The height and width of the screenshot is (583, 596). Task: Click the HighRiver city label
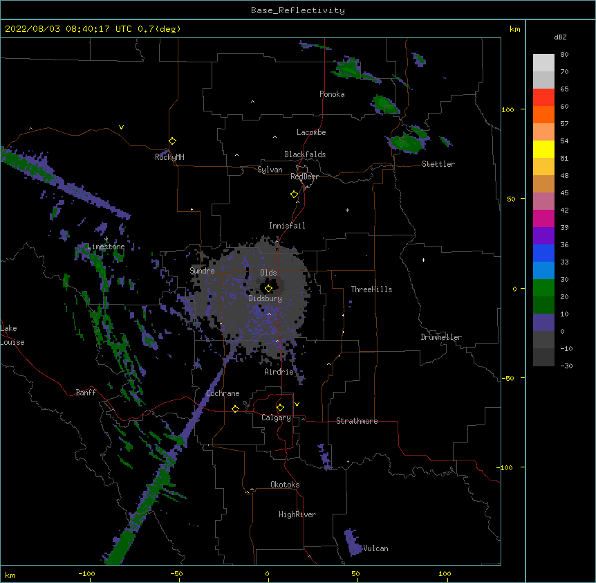297,514
